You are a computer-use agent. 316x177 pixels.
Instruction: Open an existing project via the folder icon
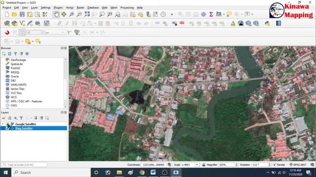[x=14, y=14]
